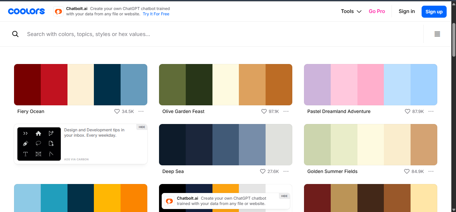Screen dimensions: 456x212
Task: Click the Chatbolt.ai ad logo in header
Action: click(58, 11)
